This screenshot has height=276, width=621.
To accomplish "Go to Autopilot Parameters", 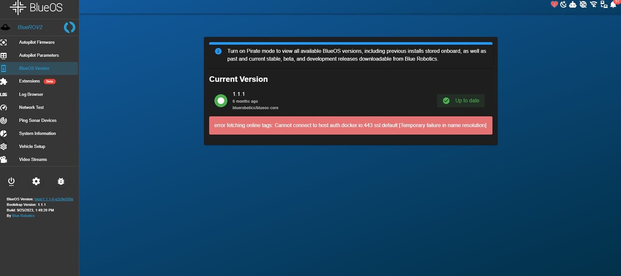I will (x=39, y=55).
